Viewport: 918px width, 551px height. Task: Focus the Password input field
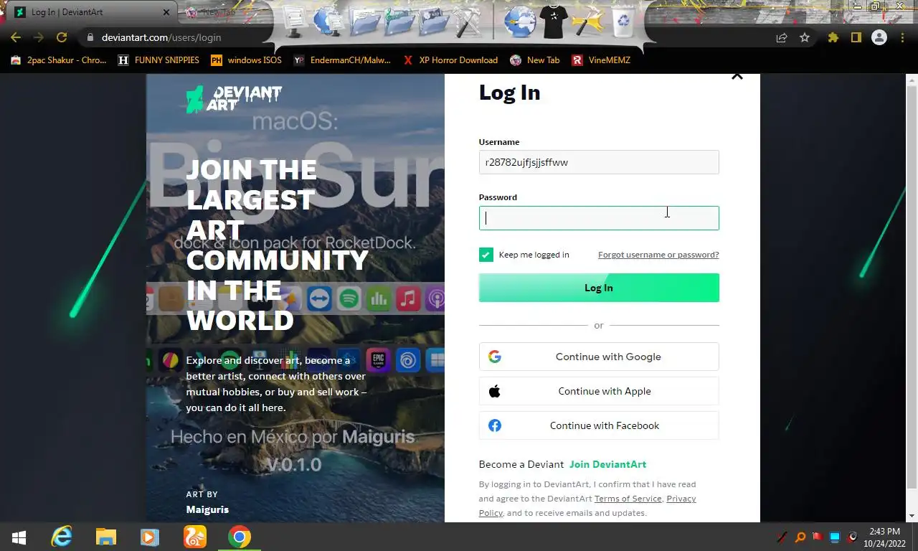click(599, 218)
